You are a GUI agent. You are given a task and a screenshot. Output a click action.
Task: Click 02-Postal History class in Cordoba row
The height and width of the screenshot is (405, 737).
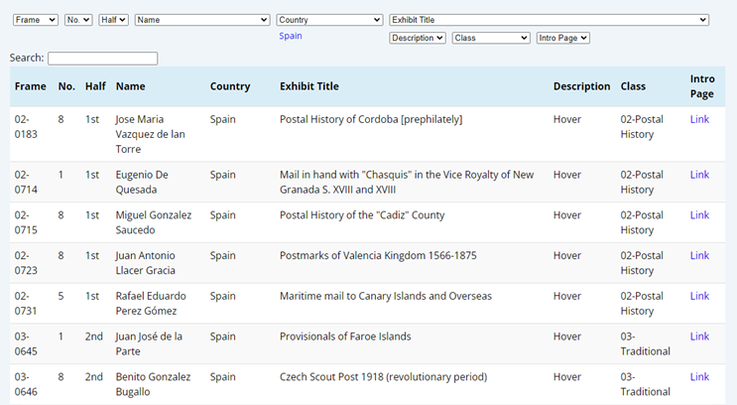point(642,127)
